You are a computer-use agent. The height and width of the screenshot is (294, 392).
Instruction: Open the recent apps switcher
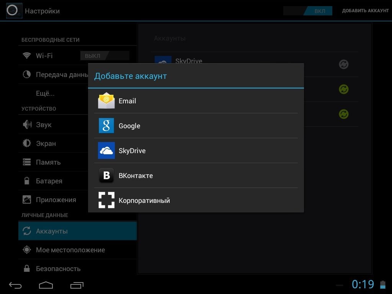[x=77, y=285]
